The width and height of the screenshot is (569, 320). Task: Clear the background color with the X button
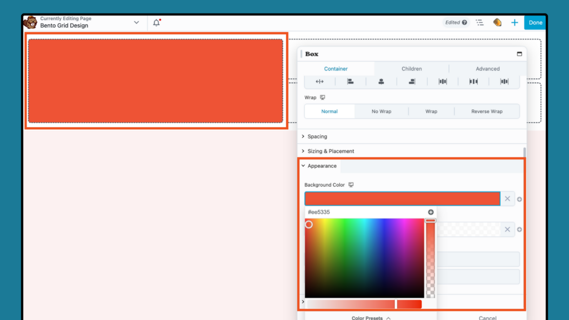(x=507, y=198)
